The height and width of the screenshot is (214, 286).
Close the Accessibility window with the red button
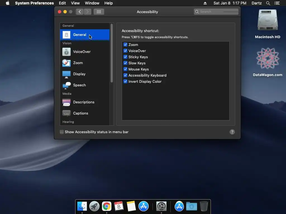coord(59,12)
